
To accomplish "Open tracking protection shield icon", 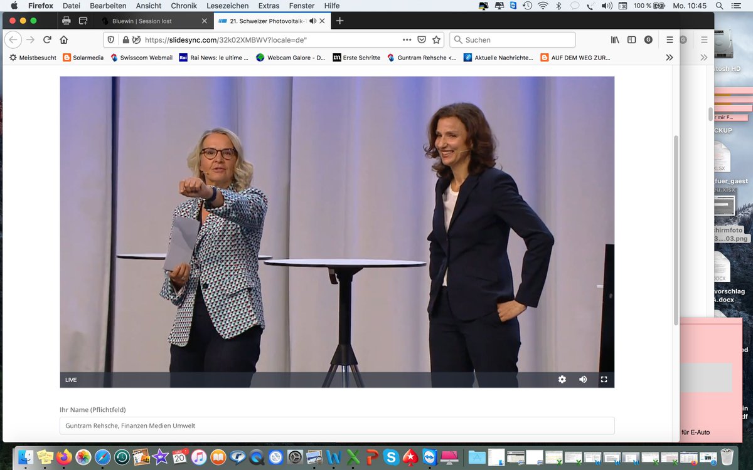I will tap(111, 39).
